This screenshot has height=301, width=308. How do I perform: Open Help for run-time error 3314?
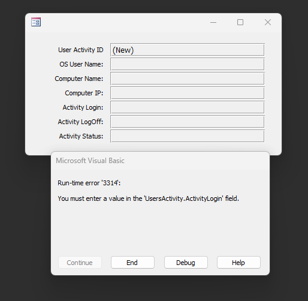(x=238, y=263)
